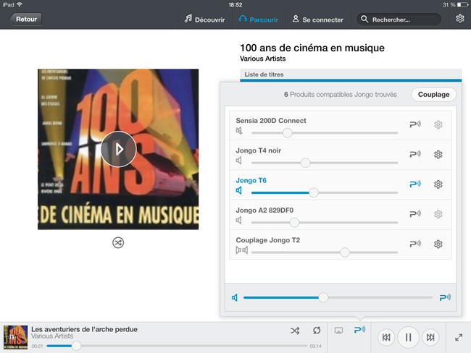
Task: Open the Découvrir tab
Action: [204, 20]
